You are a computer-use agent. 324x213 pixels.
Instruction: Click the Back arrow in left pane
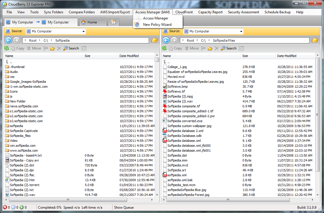click(x=8, y=40)
